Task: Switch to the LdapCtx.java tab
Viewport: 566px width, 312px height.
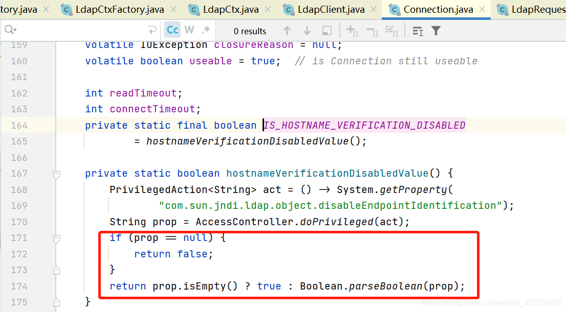Action: coord(231,9)
